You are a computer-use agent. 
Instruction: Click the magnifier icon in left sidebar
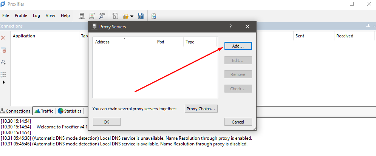click(3, 62)
